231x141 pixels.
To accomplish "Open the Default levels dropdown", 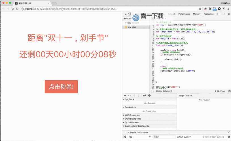I will coord(184,137).
